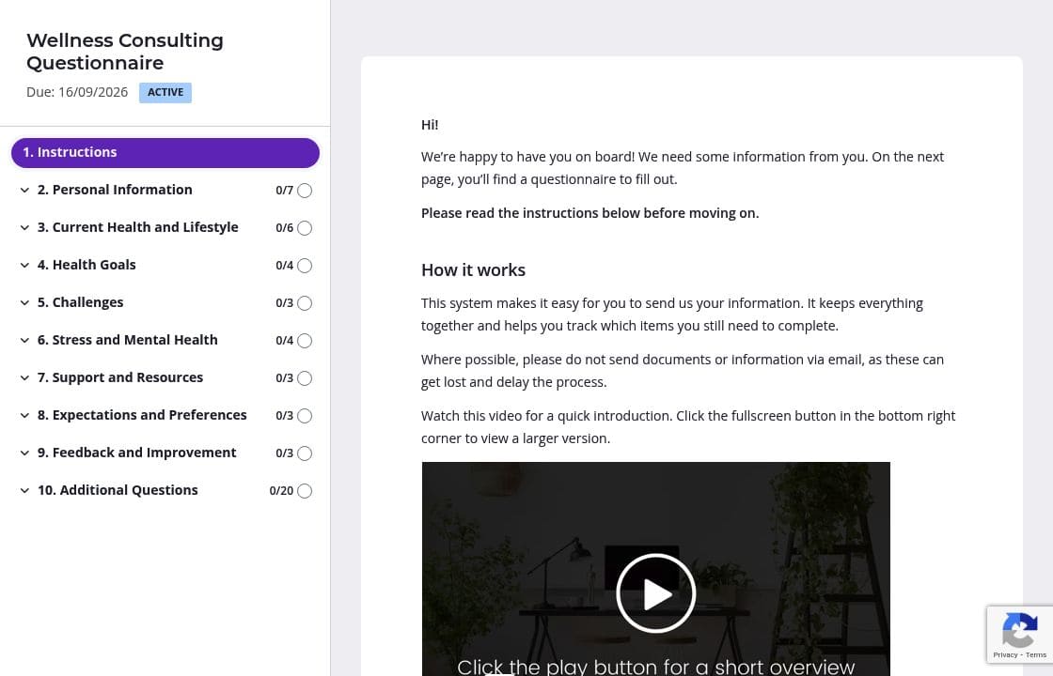Expand the Additional Questions chevron
This screenshot has width=1053, height=676.
pyautogui.click(x=24, y=490)
